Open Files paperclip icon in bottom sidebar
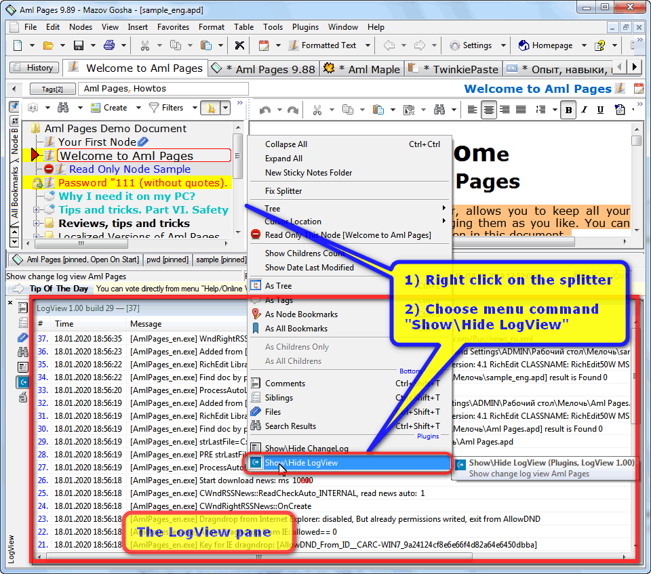Screen dimensions: 651x574 point(23,337)
